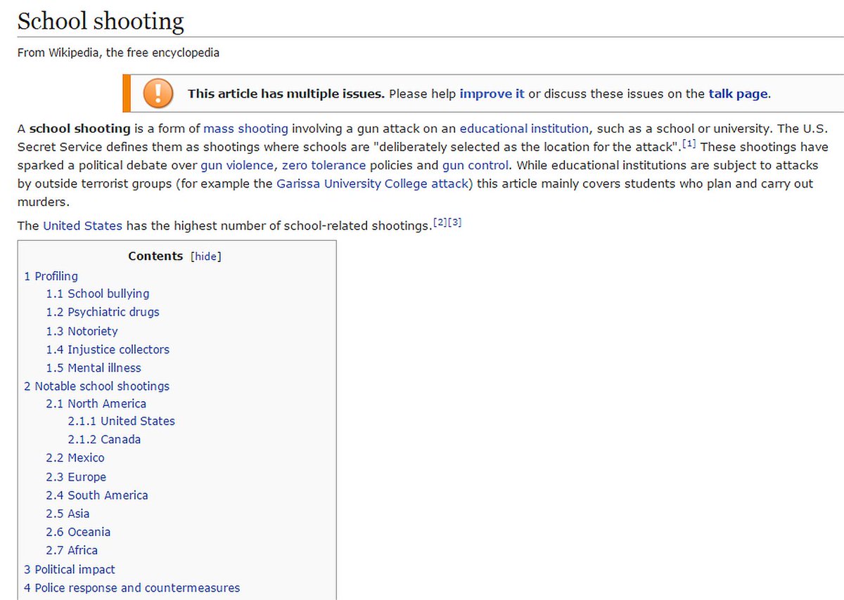Viewport: 844px width, 600px height.
Task: Jump to 3 Political impact
Action: tap(69, 570)
